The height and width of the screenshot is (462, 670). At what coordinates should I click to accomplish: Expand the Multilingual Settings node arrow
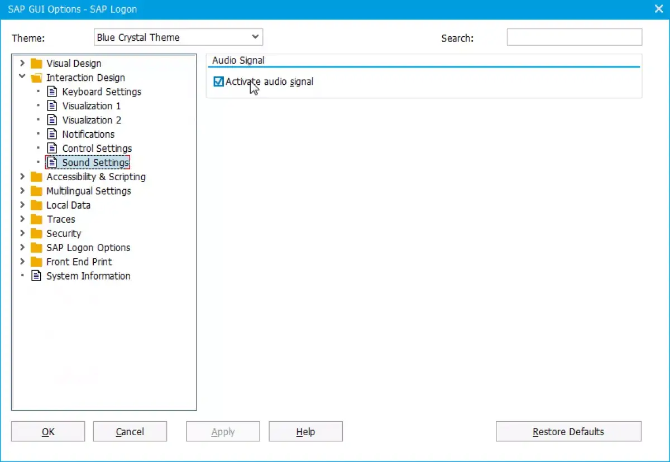click(x=22, y=191)
